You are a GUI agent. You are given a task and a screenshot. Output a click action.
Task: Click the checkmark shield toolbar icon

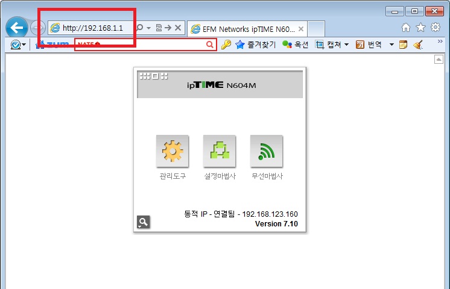[15, 45]
